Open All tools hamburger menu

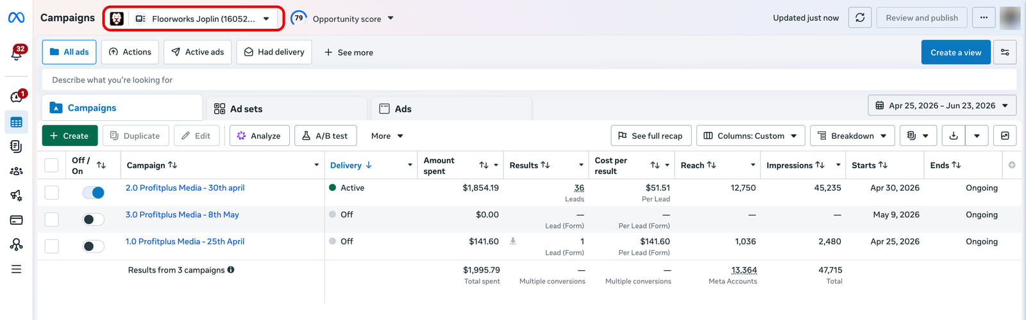click(x=17, y=269)
